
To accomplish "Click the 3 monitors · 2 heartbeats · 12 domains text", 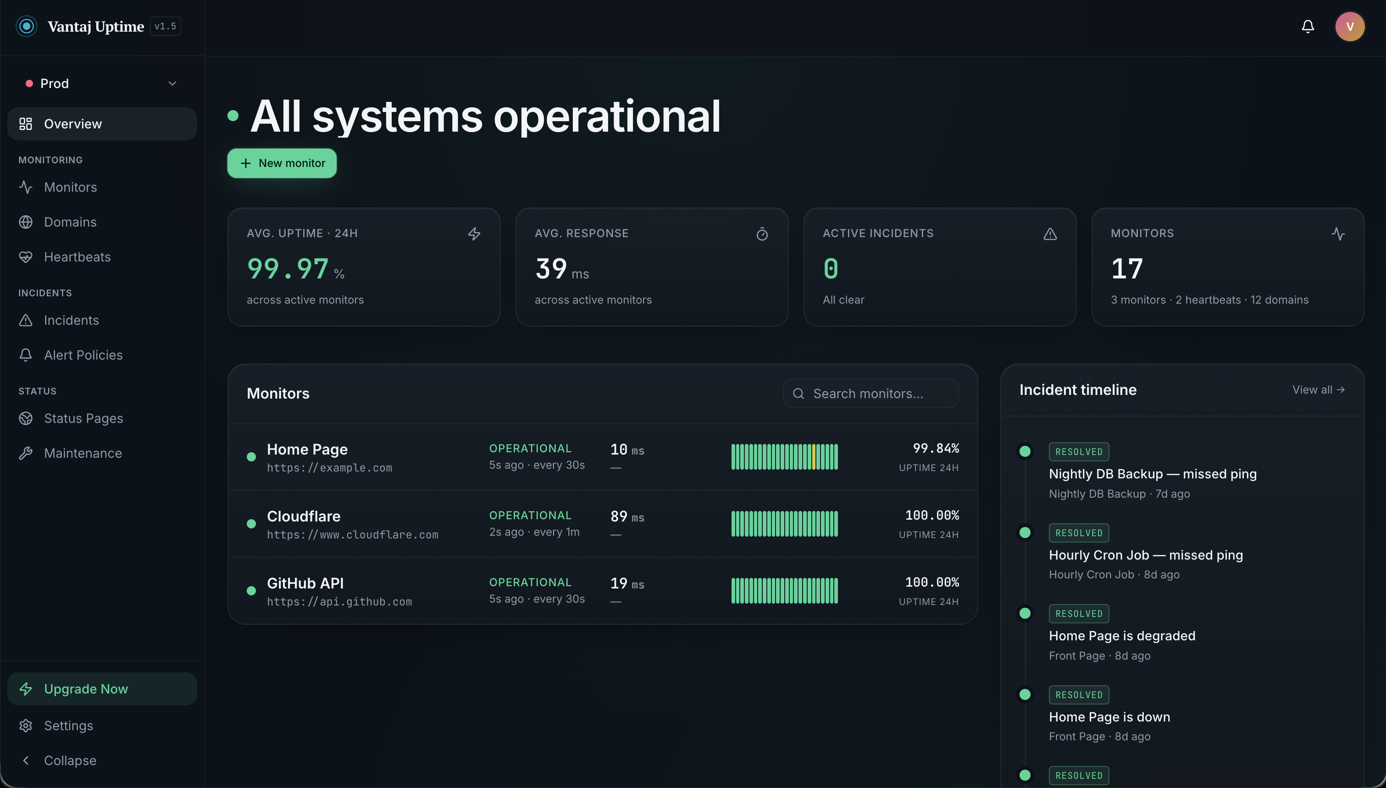I will click(x=1209, y=300).
